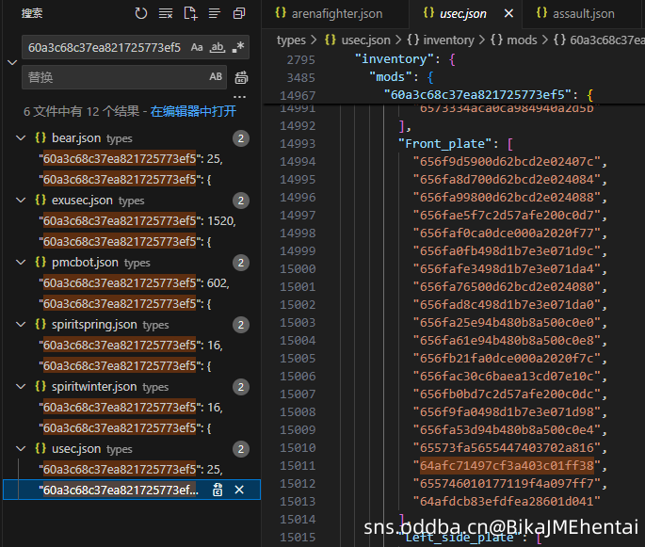Image resolution: width=645 pixels, height=547 pixels.
Task: Collapse all search results
Action: pyautogui.click(x=239, y=14)
